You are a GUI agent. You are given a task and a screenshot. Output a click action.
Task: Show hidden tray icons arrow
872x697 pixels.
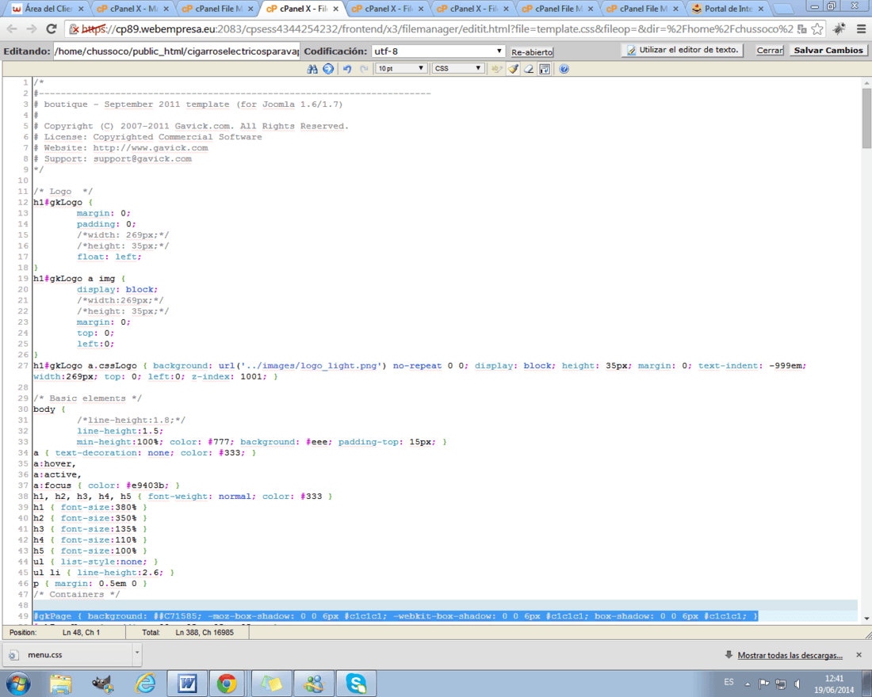point(748,684)
